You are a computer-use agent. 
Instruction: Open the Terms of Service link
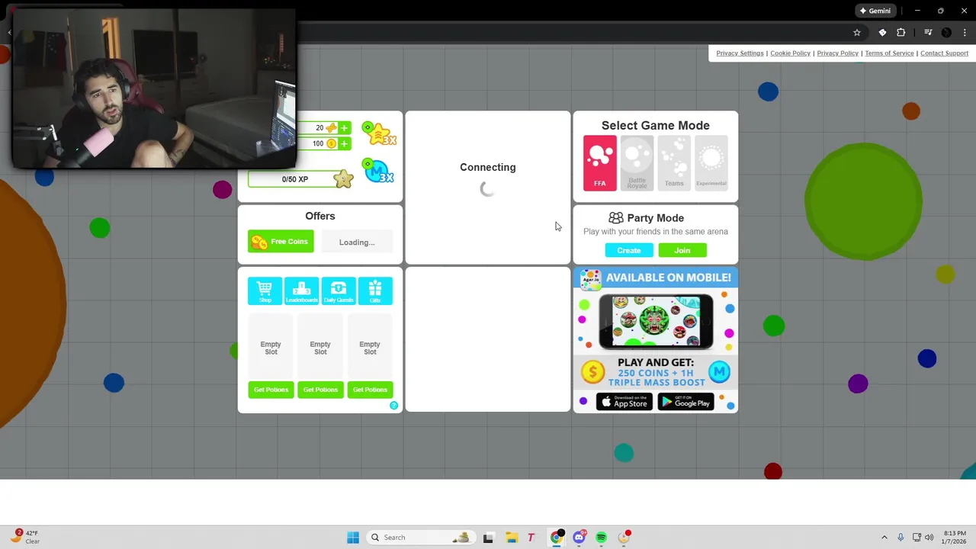point(889,53)
